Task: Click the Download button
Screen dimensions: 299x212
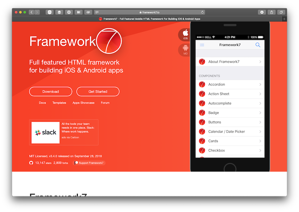Action: 50,91
